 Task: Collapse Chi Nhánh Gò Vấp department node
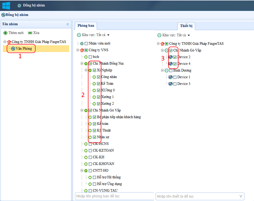82,110
